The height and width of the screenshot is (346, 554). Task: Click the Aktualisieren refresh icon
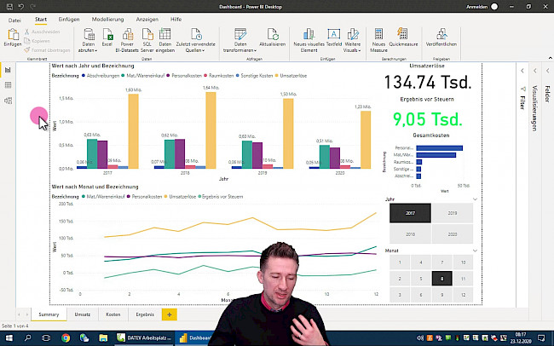coord(273,35)
